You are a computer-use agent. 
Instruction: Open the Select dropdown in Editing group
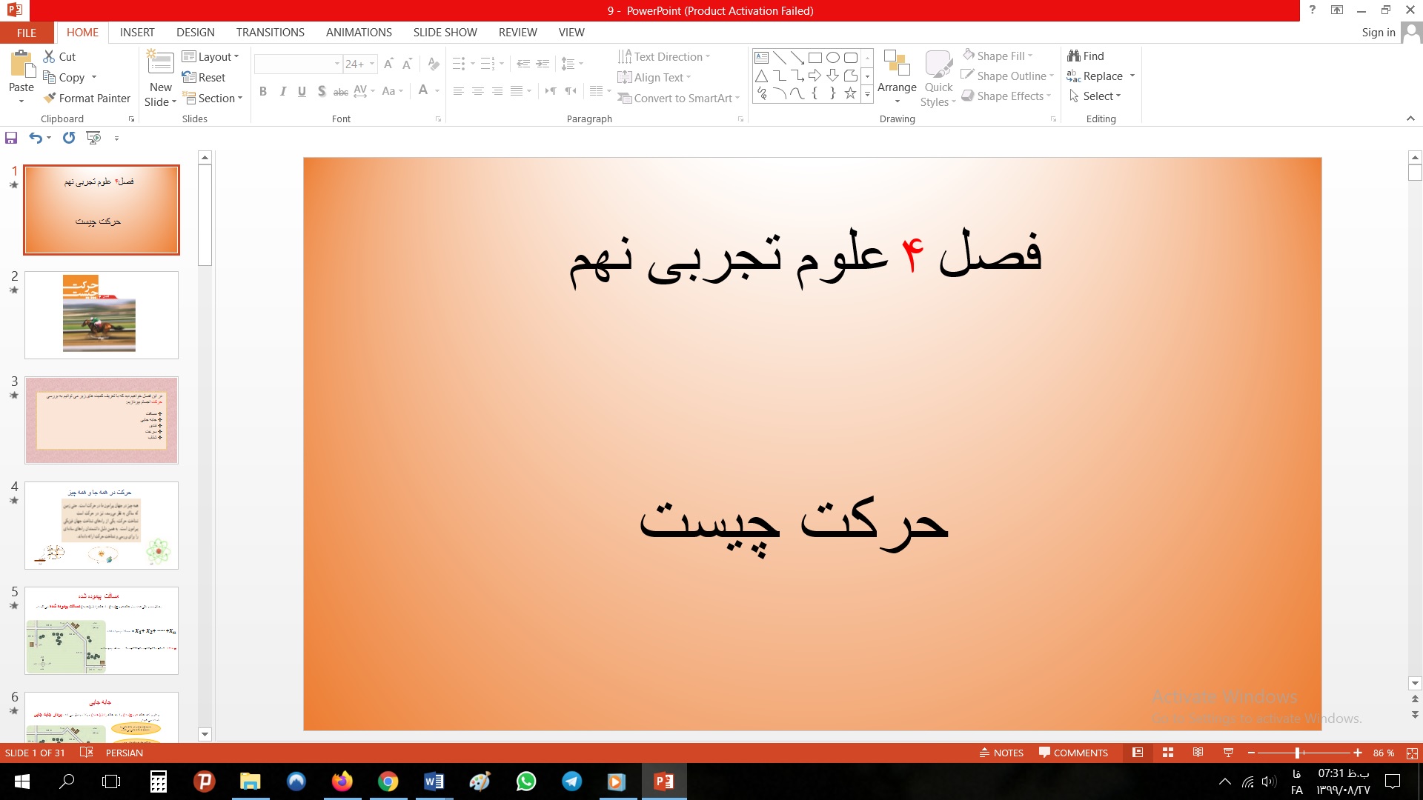[x=1095, y=96]
